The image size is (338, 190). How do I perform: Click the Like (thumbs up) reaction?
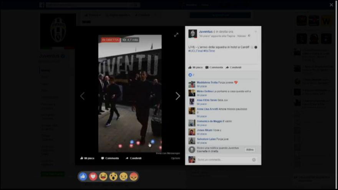click(x=83, y=177)
